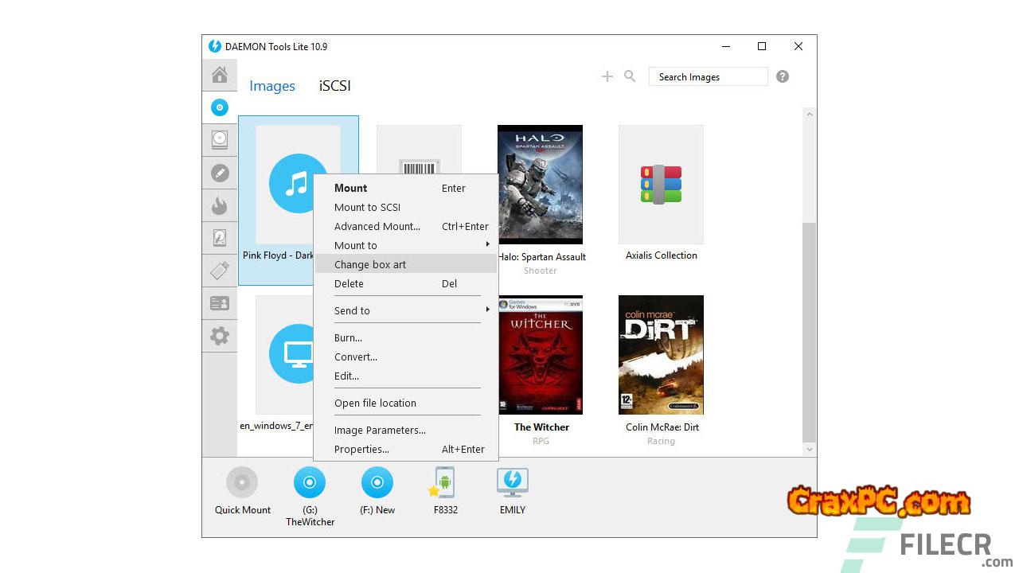1019x573 pixels.
Task: Open the image editor pencil icon
Action: click(x=220, y=173)
